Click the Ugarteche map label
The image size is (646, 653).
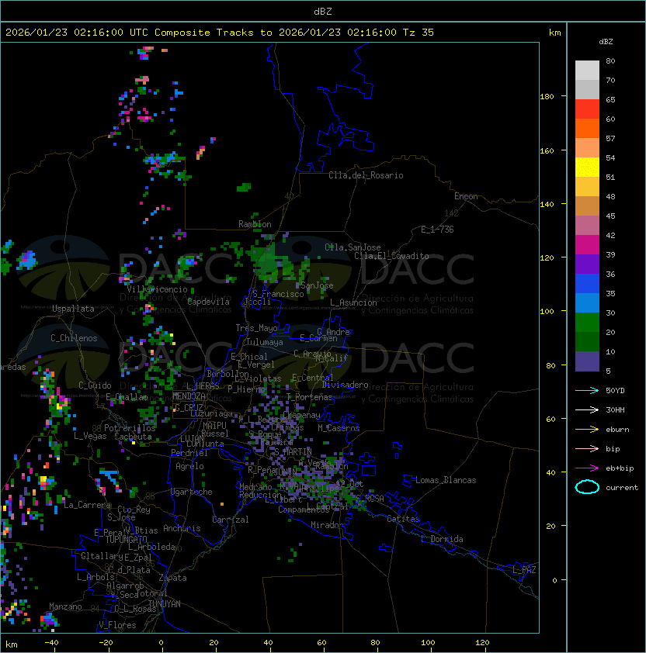point(192,492)
